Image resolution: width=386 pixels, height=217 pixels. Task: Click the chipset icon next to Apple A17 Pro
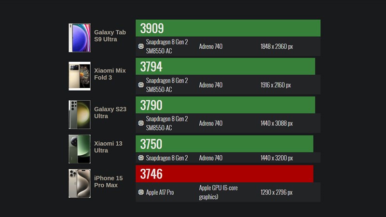point(141,192)
